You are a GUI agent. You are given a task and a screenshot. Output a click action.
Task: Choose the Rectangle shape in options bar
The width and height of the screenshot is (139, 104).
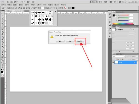[x=21, y=8]
